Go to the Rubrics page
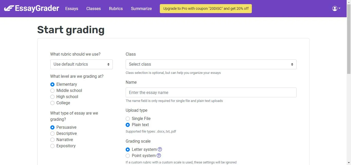The width and height of the screenshot is (351, 165). click(116, 8)
